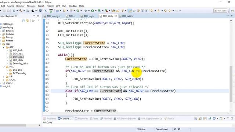Screen dimensions: 235x132
Task: Select main.c in Project Explorer
Action: point(9,83)
